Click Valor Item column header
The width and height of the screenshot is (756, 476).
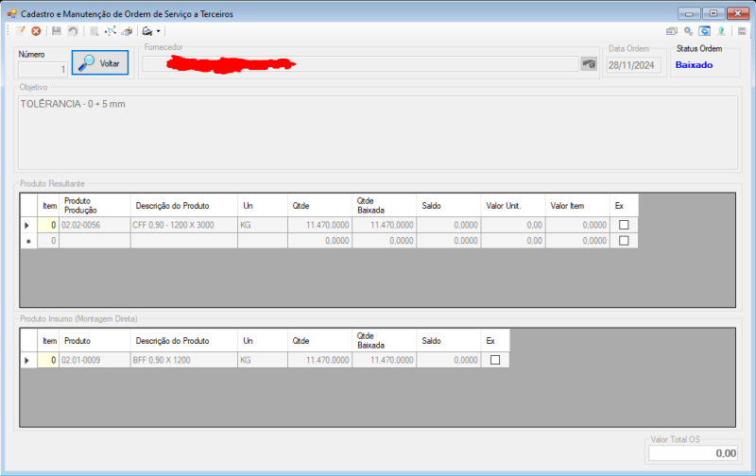577,205
